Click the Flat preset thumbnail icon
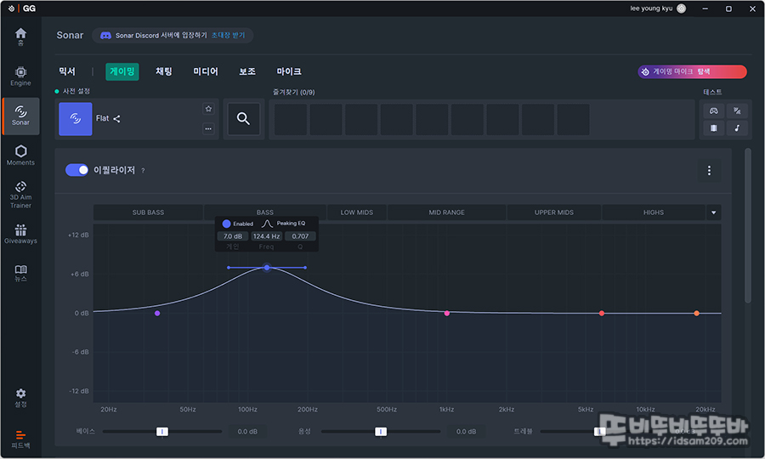Viewport: 765px width, 459px height. [75, 118]
